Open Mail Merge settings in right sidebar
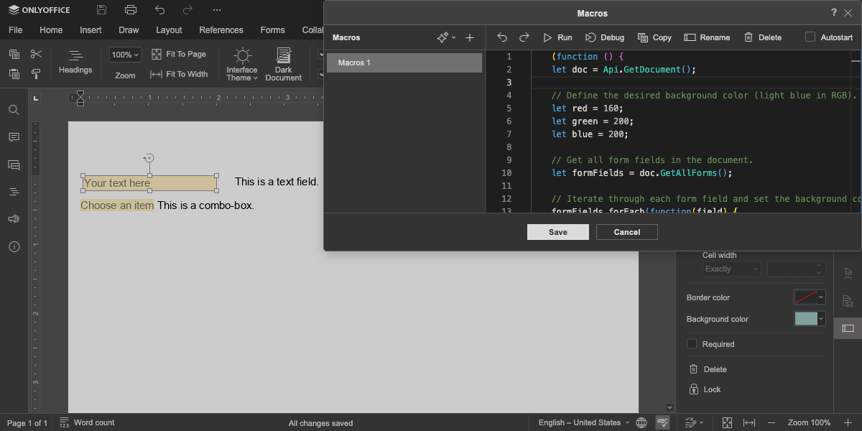The width and height of the screenshot is (862, 431). [x=848, y=300]
